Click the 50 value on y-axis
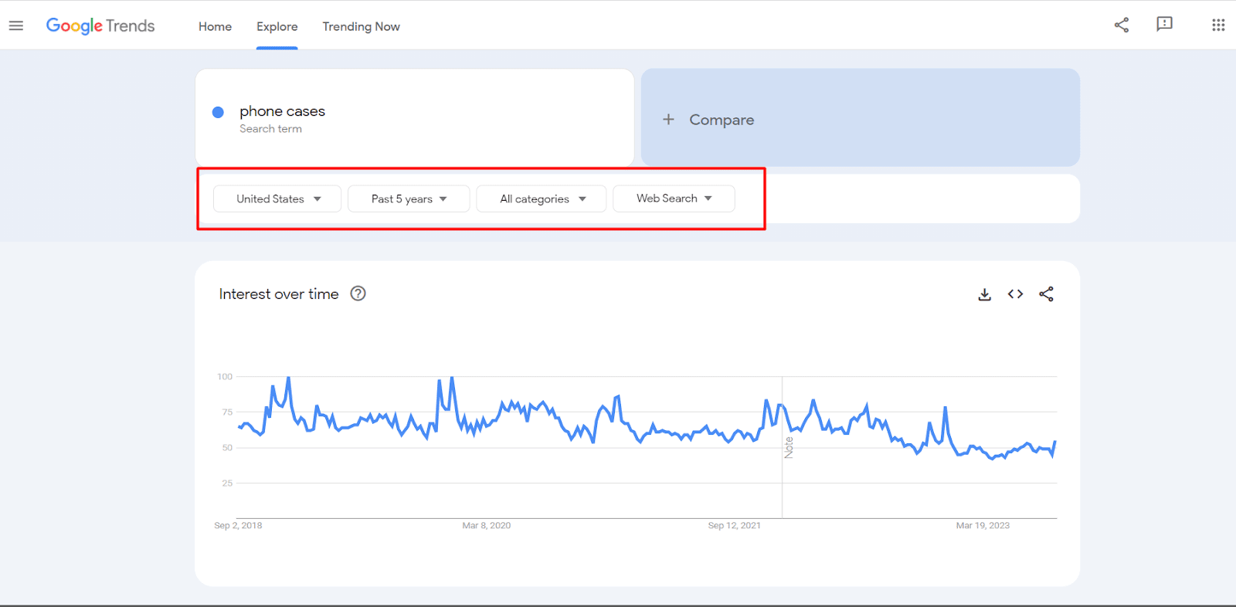 pos(227,448)
